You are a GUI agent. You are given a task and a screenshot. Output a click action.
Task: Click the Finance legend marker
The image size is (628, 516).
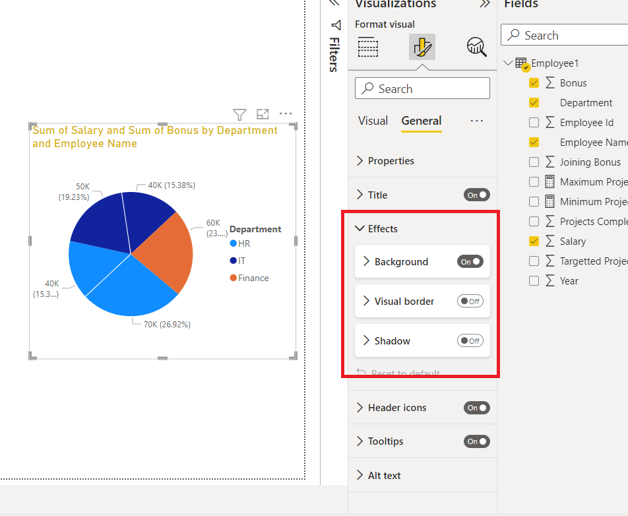coord(233,278)
